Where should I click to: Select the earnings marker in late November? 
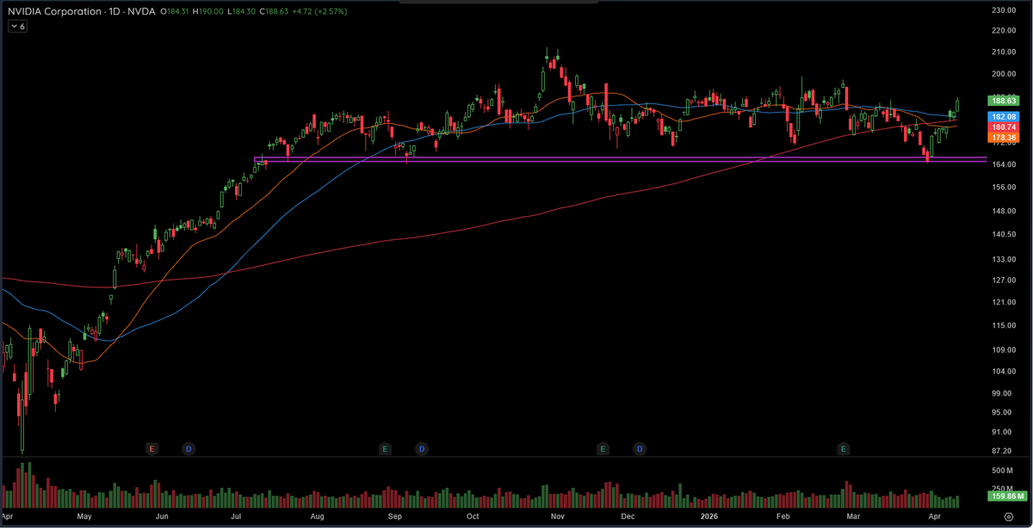tap(603, 449)
